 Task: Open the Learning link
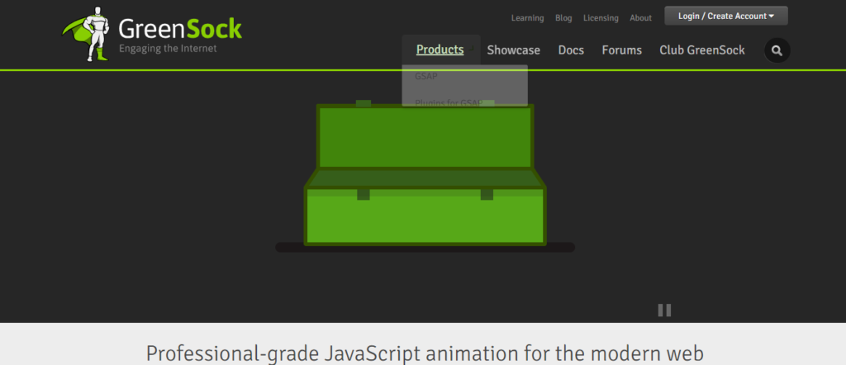click(x=527, y=18)
